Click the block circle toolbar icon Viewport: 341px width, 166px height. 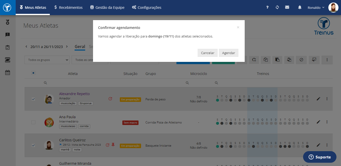tap(301, 60)
